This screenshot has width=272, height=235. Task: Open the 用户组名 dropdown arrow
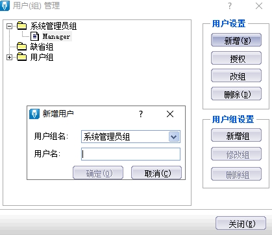coord(174,137)
